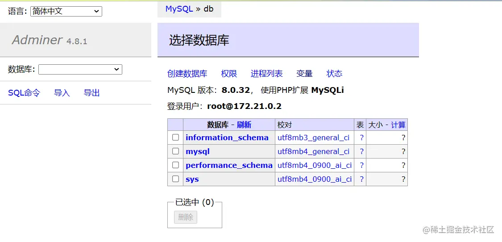
Task: Check the information_schema checkbox
Action: tap(175, 138)
